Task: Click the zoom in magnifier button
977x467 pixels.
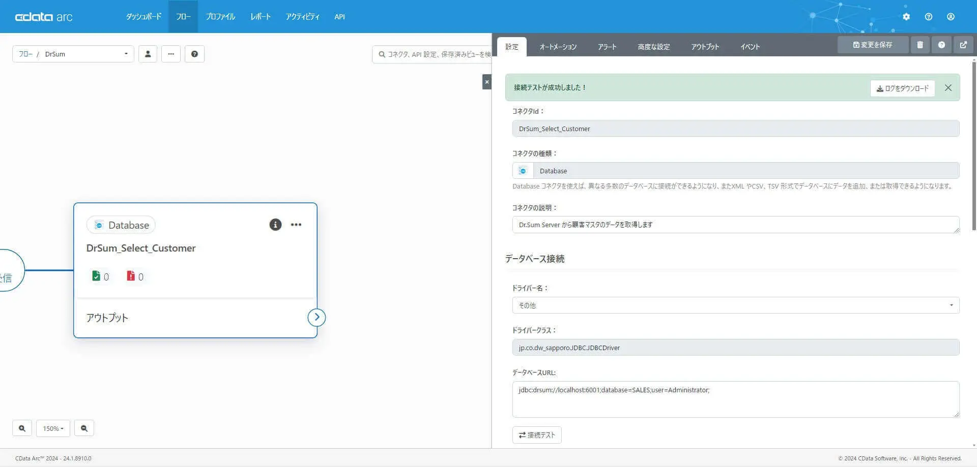Action: tap(22, 428)
